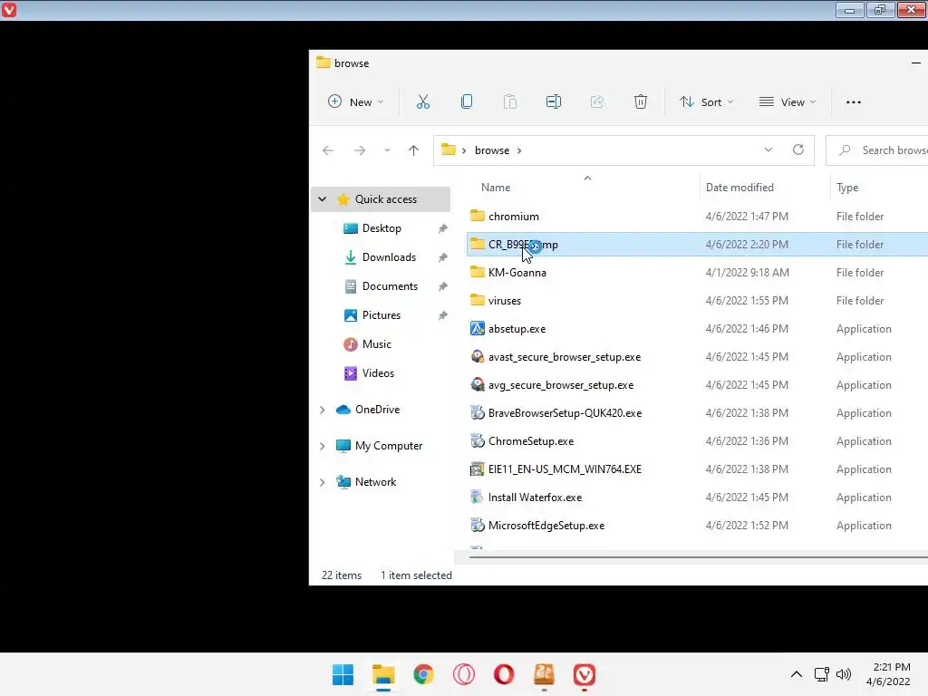Sort by the Type column header
This screenshot has height=696, width=928.
(847, 188)
